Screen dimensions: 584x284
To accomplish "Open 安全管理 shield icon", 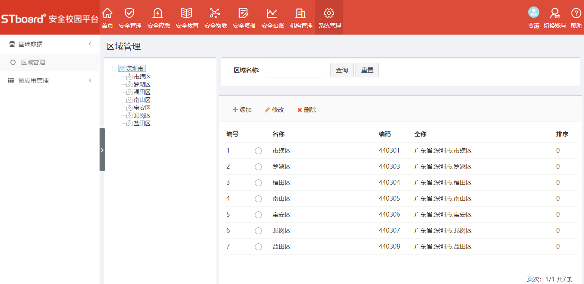I will click(129, 13).
